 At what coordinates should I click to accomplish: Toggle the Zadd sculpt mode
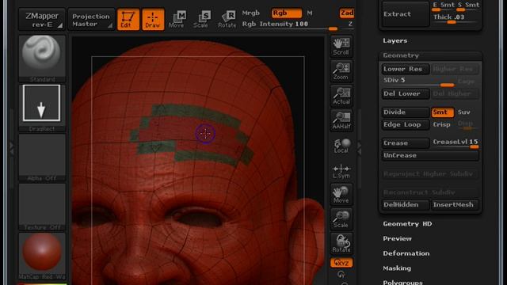[x=347, y=13]
